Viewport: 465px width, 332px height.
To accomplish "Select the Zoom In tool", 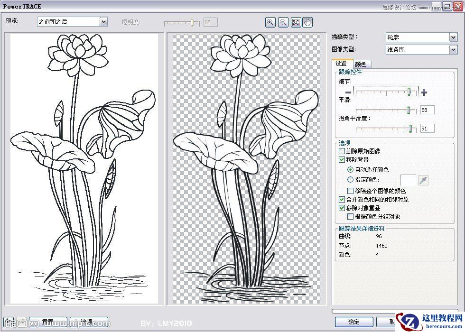I will [x=270, y=22].
